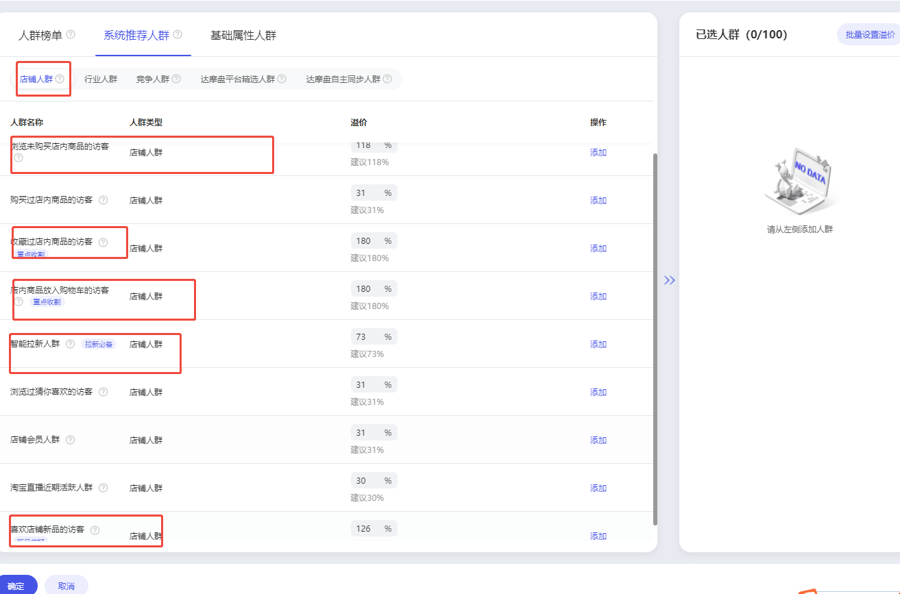The image size is (900, 594).
Task: Click 批量设置溢价 button
Action: (869, 35)
